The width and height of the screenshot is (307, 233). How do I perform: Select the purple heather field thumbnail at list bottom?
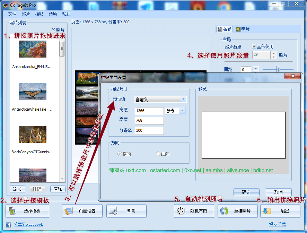click(33, 175)
